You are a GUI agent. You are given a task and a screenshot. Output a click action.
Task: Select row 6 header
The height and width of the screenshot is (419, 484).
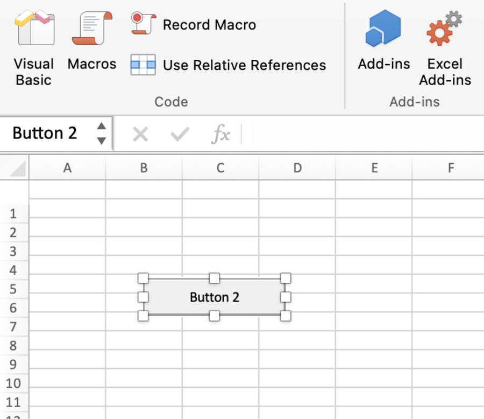pos(14,308)
